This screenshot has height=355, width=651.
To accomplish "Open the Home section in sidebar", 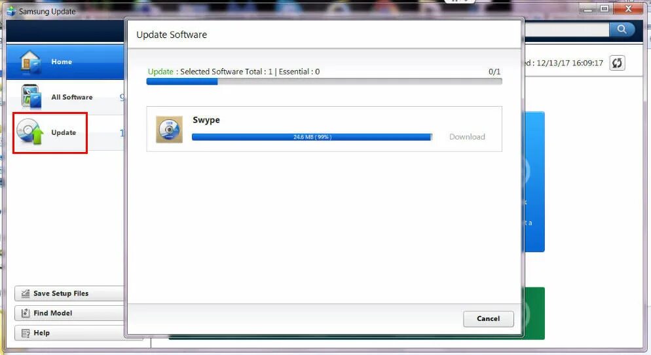I will tap(65, 62).
